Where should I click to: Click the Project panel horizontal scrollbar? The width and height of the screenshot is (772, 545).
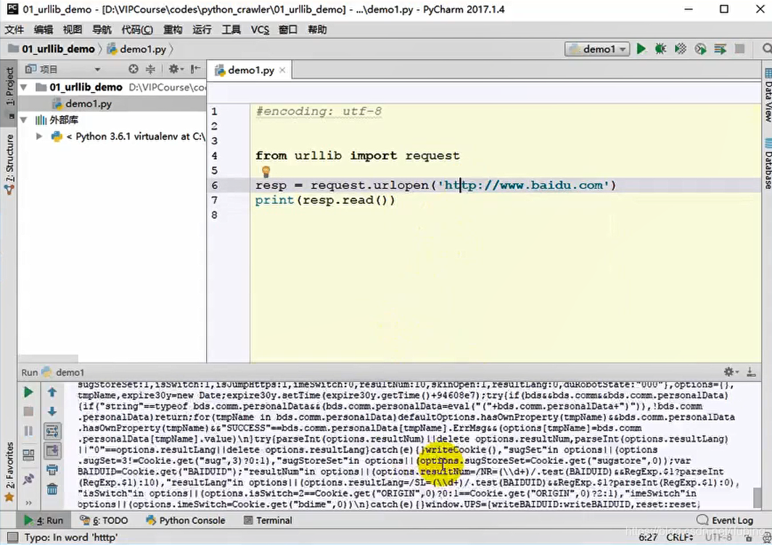[x=48, y=358]
